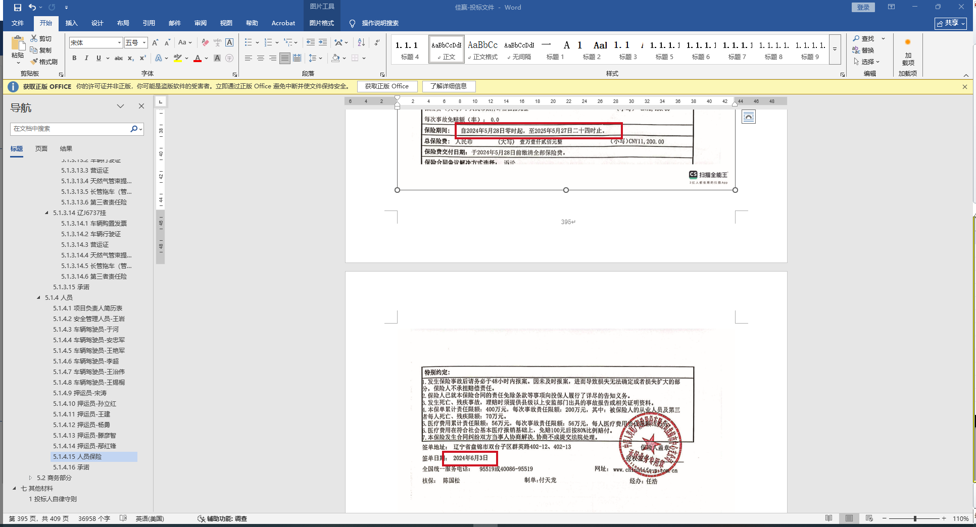Click the zoom in plus in the status bar
The width and height of the screenshot is (976, 527).
click(944, 518)
